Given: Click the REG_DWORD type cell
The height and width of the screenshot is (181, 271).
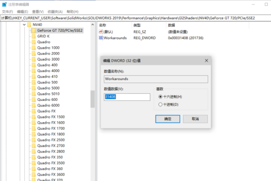Looking at the screenshot, I should pyautogui.click(x=145, y=38).
